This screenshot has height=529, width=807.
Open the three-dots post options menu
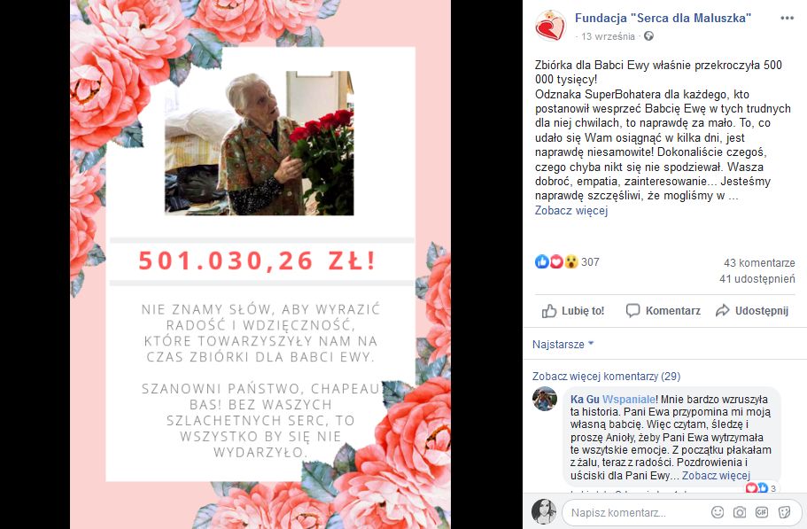pyautogui.click(x=787, y=18)
